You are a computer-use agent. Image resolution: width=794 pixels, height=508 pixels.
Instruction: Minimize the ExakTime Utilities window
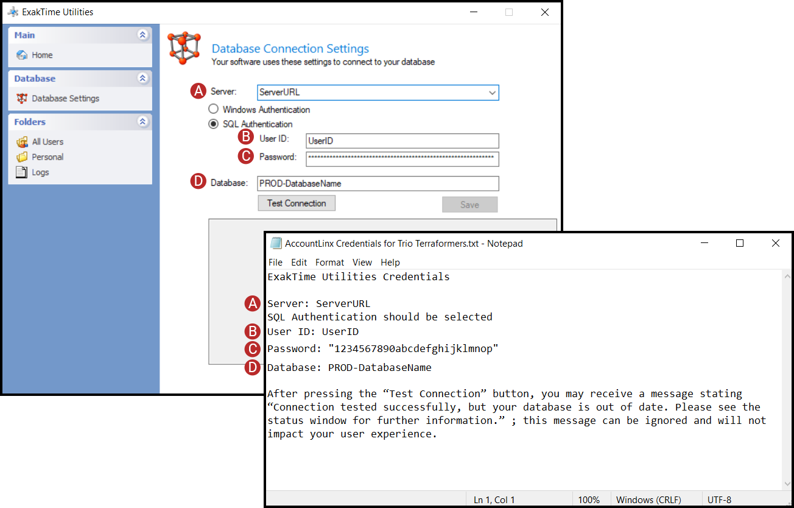pyautogui.click(x=473, y=12)
